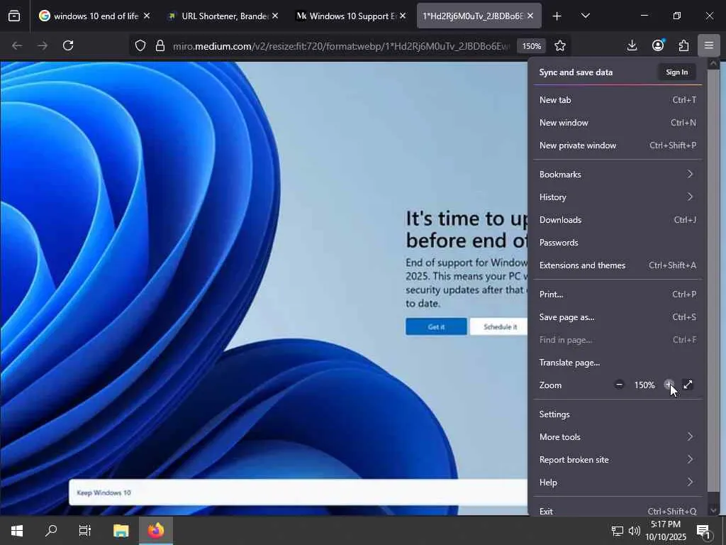View site info via padlock icon

click(x=160, y=45)
